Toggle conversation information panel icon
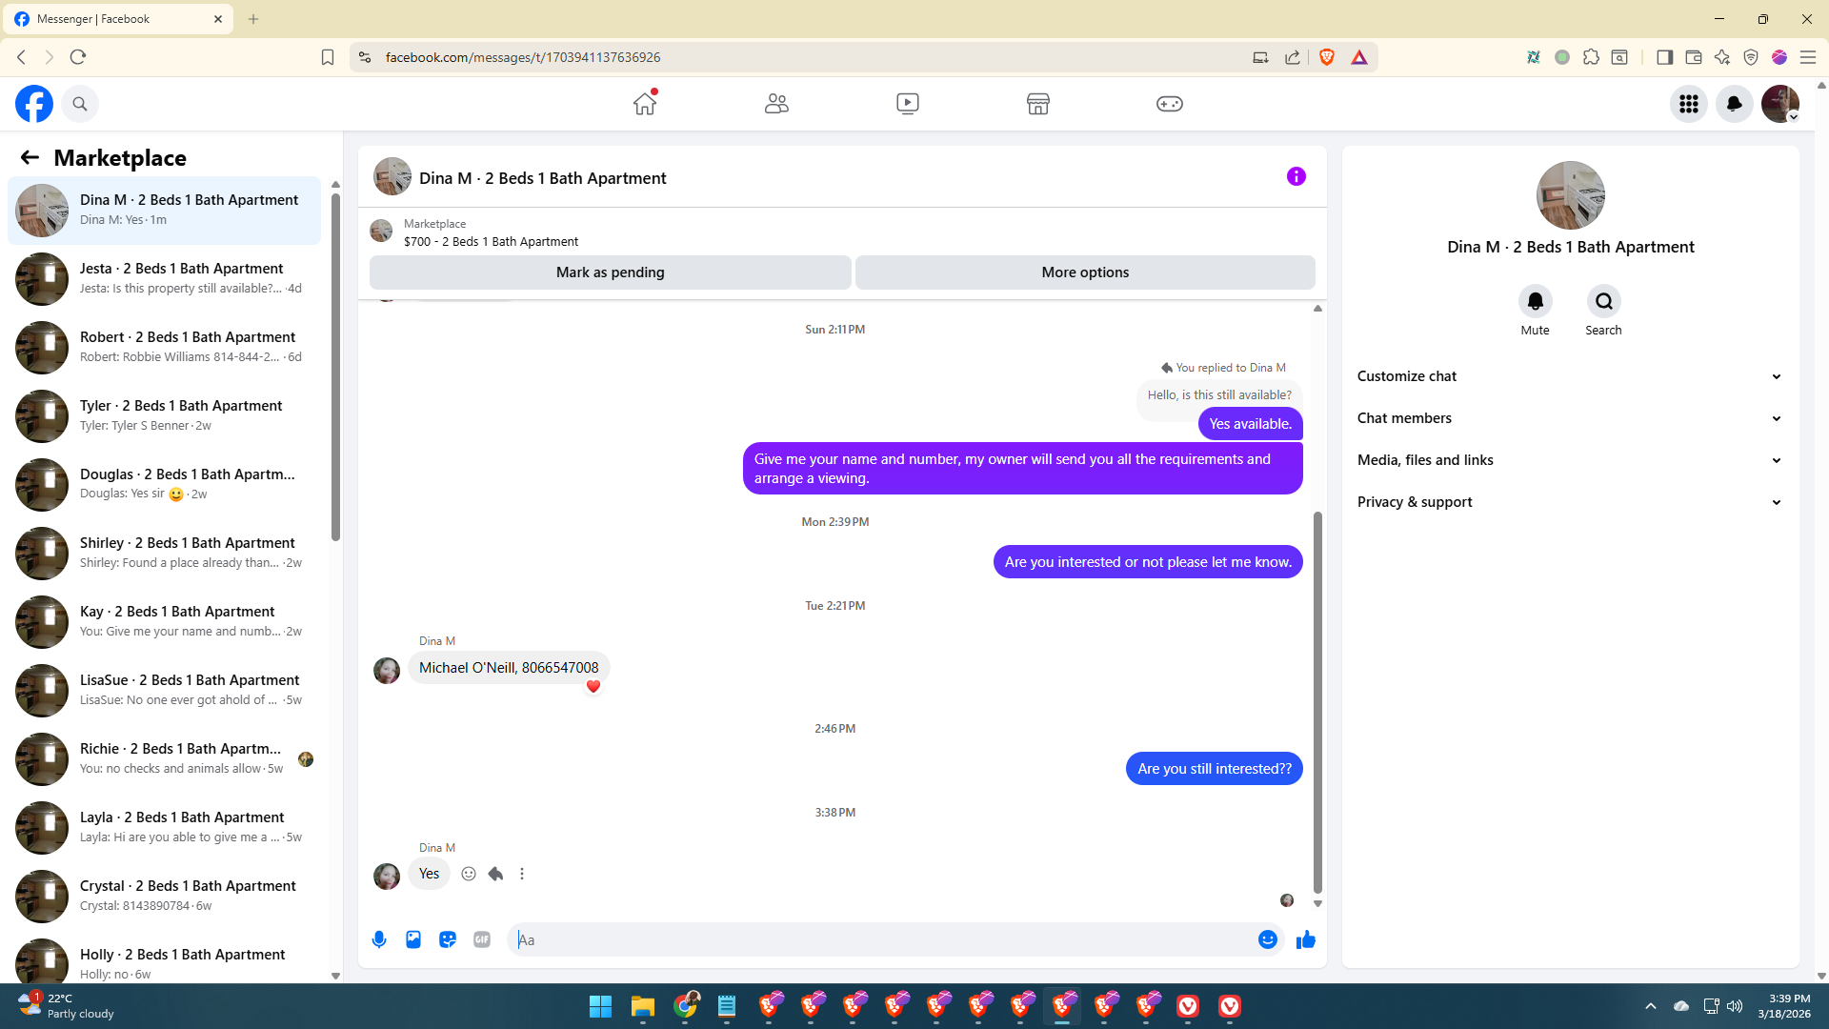Screen dimensions: 1829x1029 [1296, 176]
